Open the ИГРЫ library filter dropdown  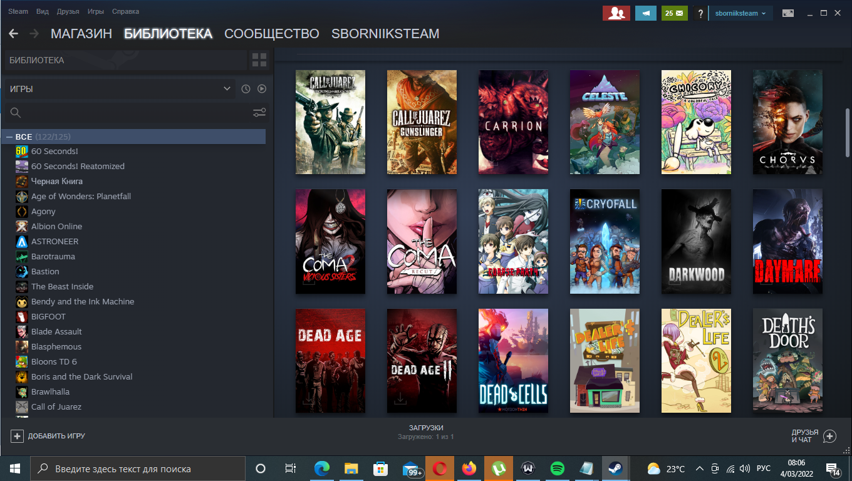(x=120, y=89)
